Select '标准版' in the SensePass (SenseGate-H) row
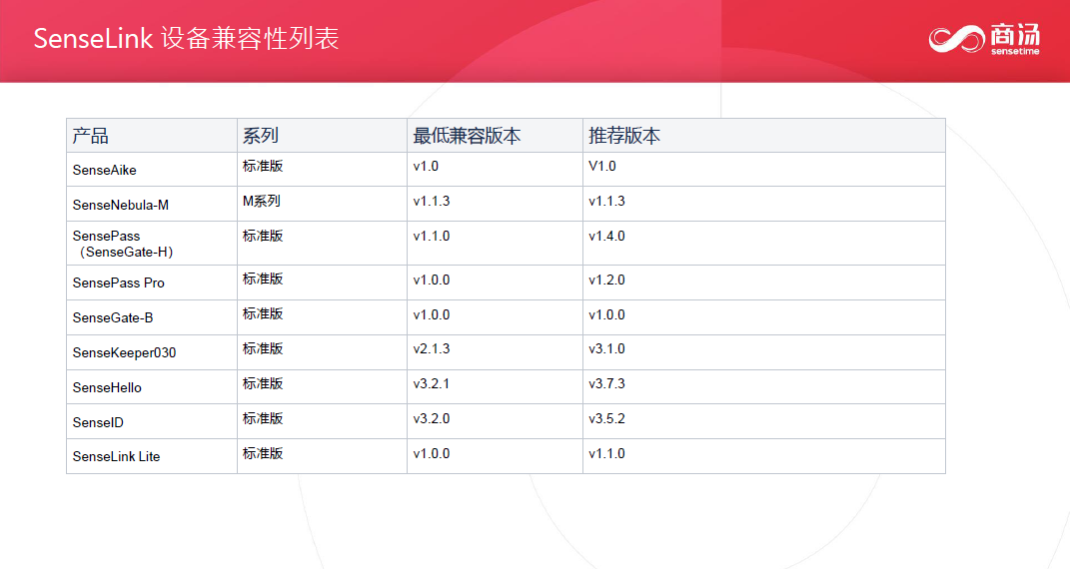This screenshot has width=1071, height=569. 322,243
